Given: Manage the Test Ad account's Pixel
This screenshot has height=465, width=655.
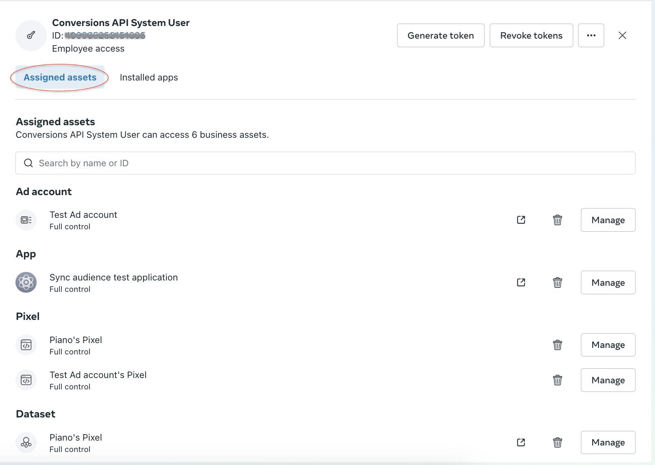Looking at the screenshot, I should click(x=608, y=380).
